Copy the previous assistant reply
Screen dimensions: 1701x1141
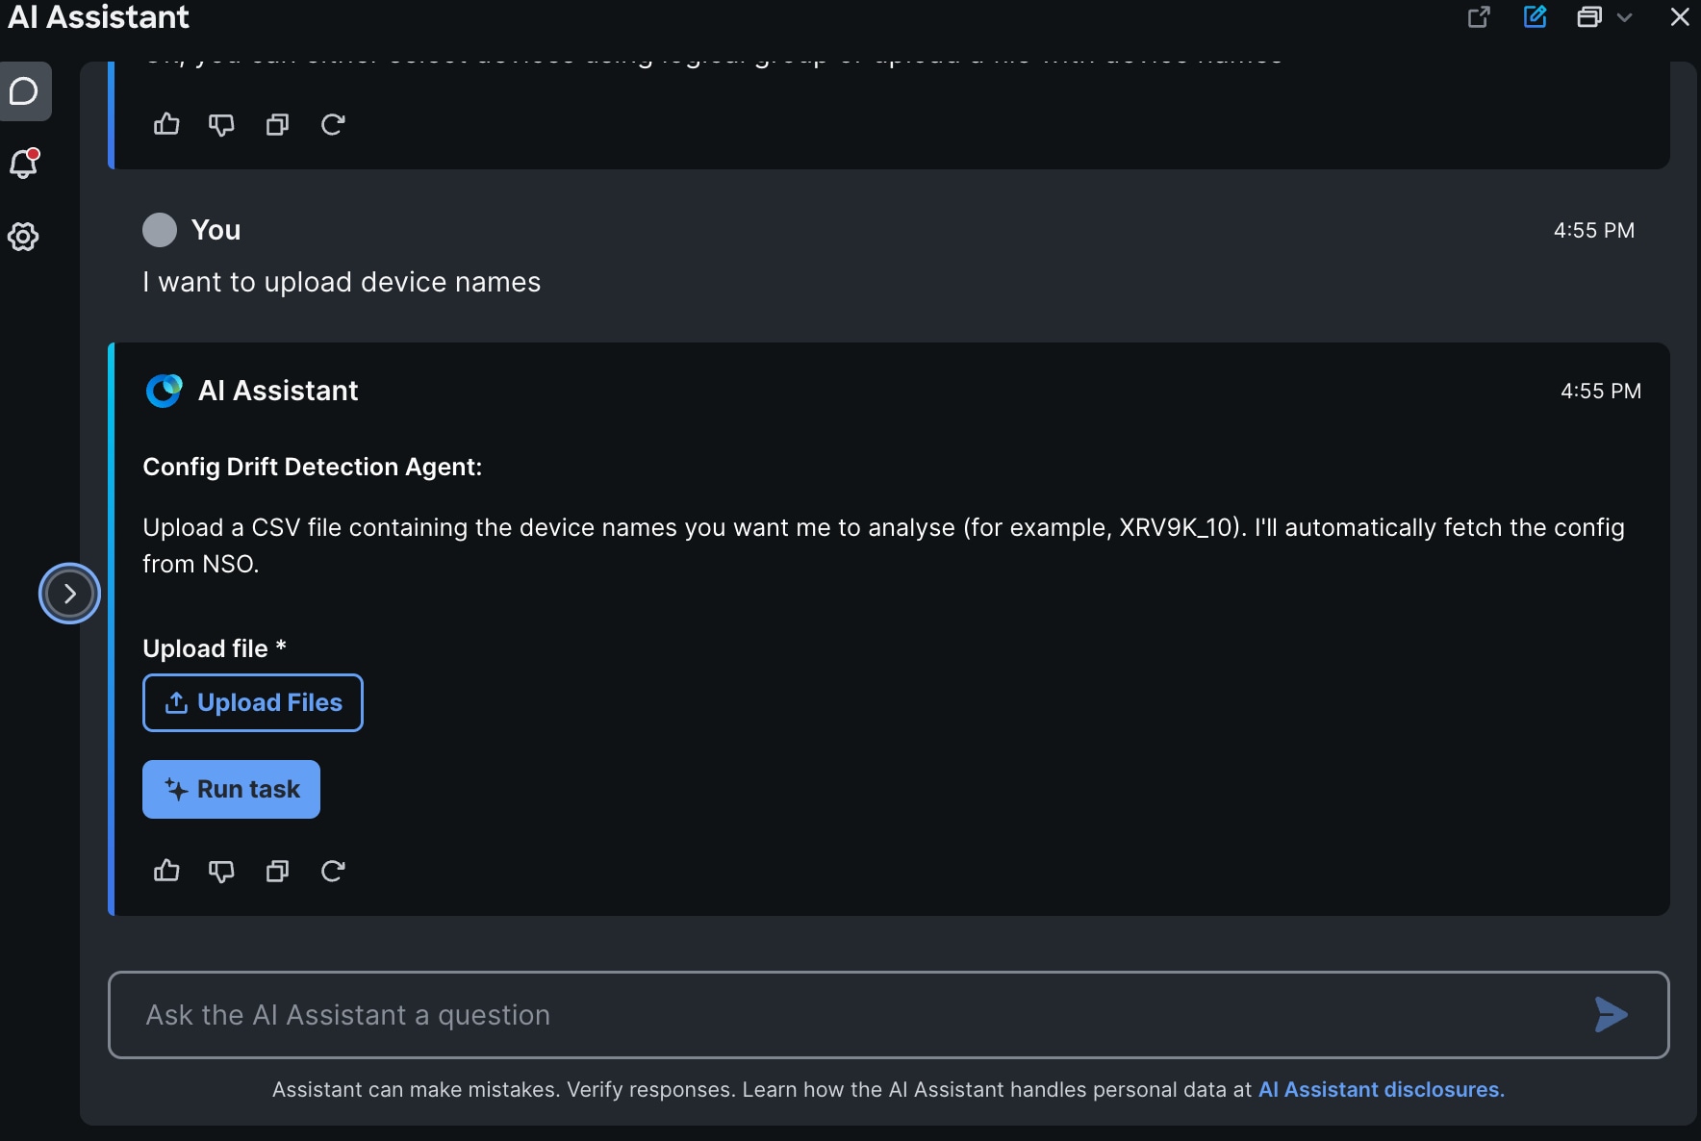coord(277,124)
